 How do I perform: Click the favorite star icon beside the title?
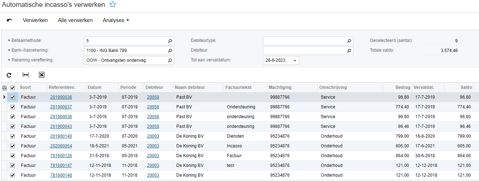pyautogui.click(x=113, y=5)
